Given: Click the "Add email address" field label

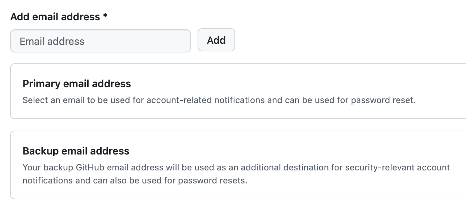Looking at the screenshot, I should click(x=55, y=17).
